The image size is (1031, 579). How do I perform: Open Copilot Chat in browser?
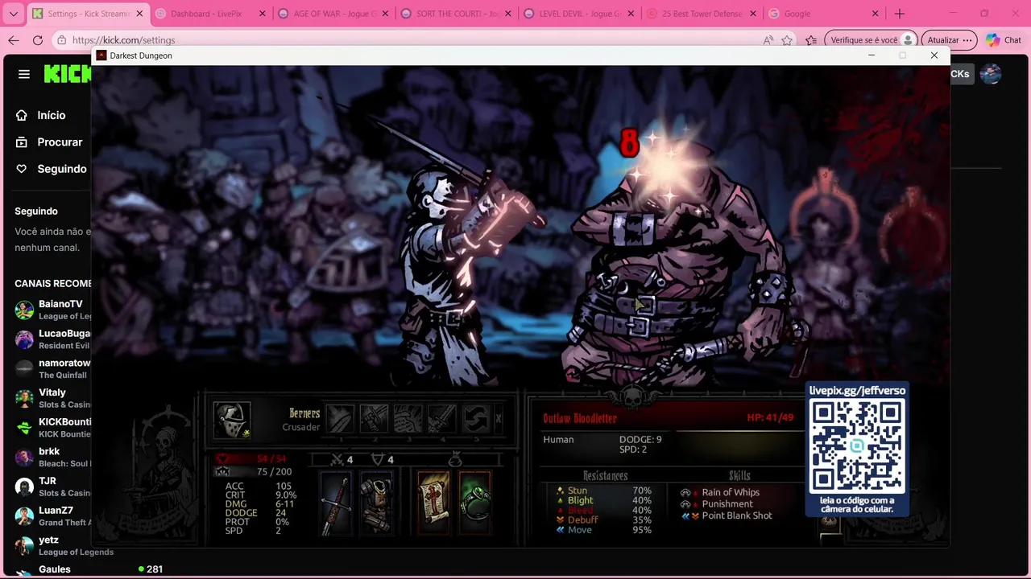point(1003,40)
